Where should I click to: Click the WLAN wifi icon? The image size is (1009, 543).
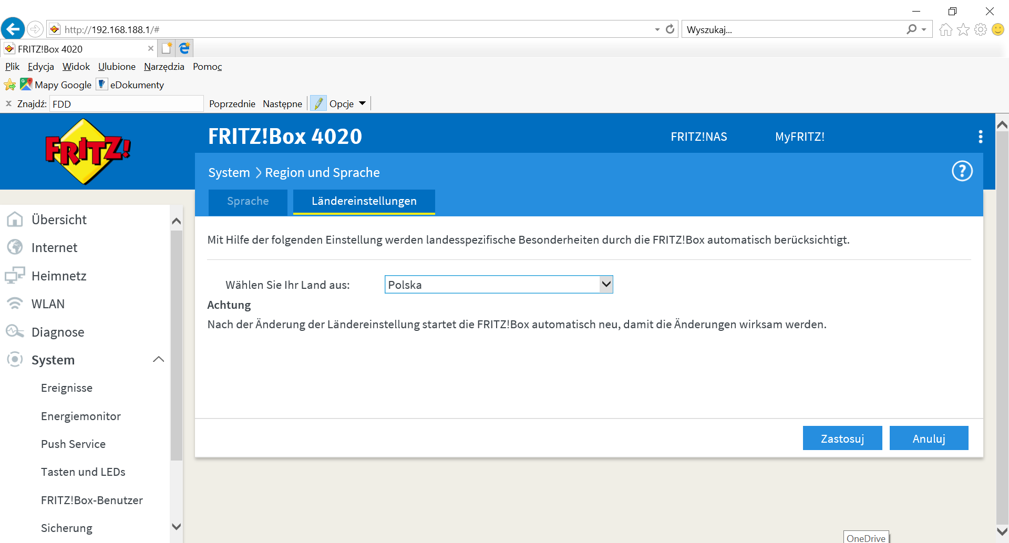15,304
